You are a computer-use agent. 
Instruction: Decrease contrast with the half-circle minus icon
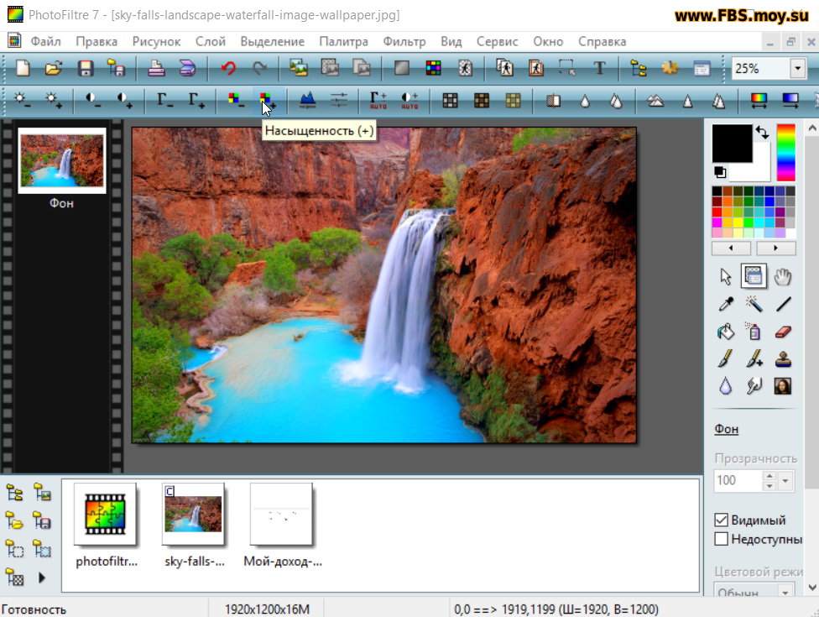click(92, 99)
